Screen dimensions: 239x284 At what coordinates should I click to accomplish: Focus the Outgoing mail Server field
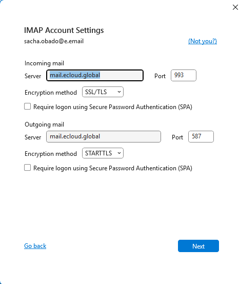tap(104, 136)
